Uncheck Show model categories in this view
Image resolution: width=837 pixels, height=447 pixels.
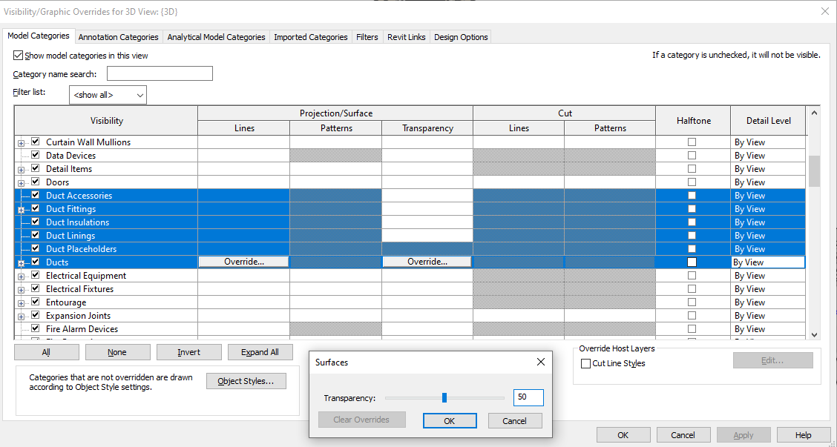click(x=17, y=55)
